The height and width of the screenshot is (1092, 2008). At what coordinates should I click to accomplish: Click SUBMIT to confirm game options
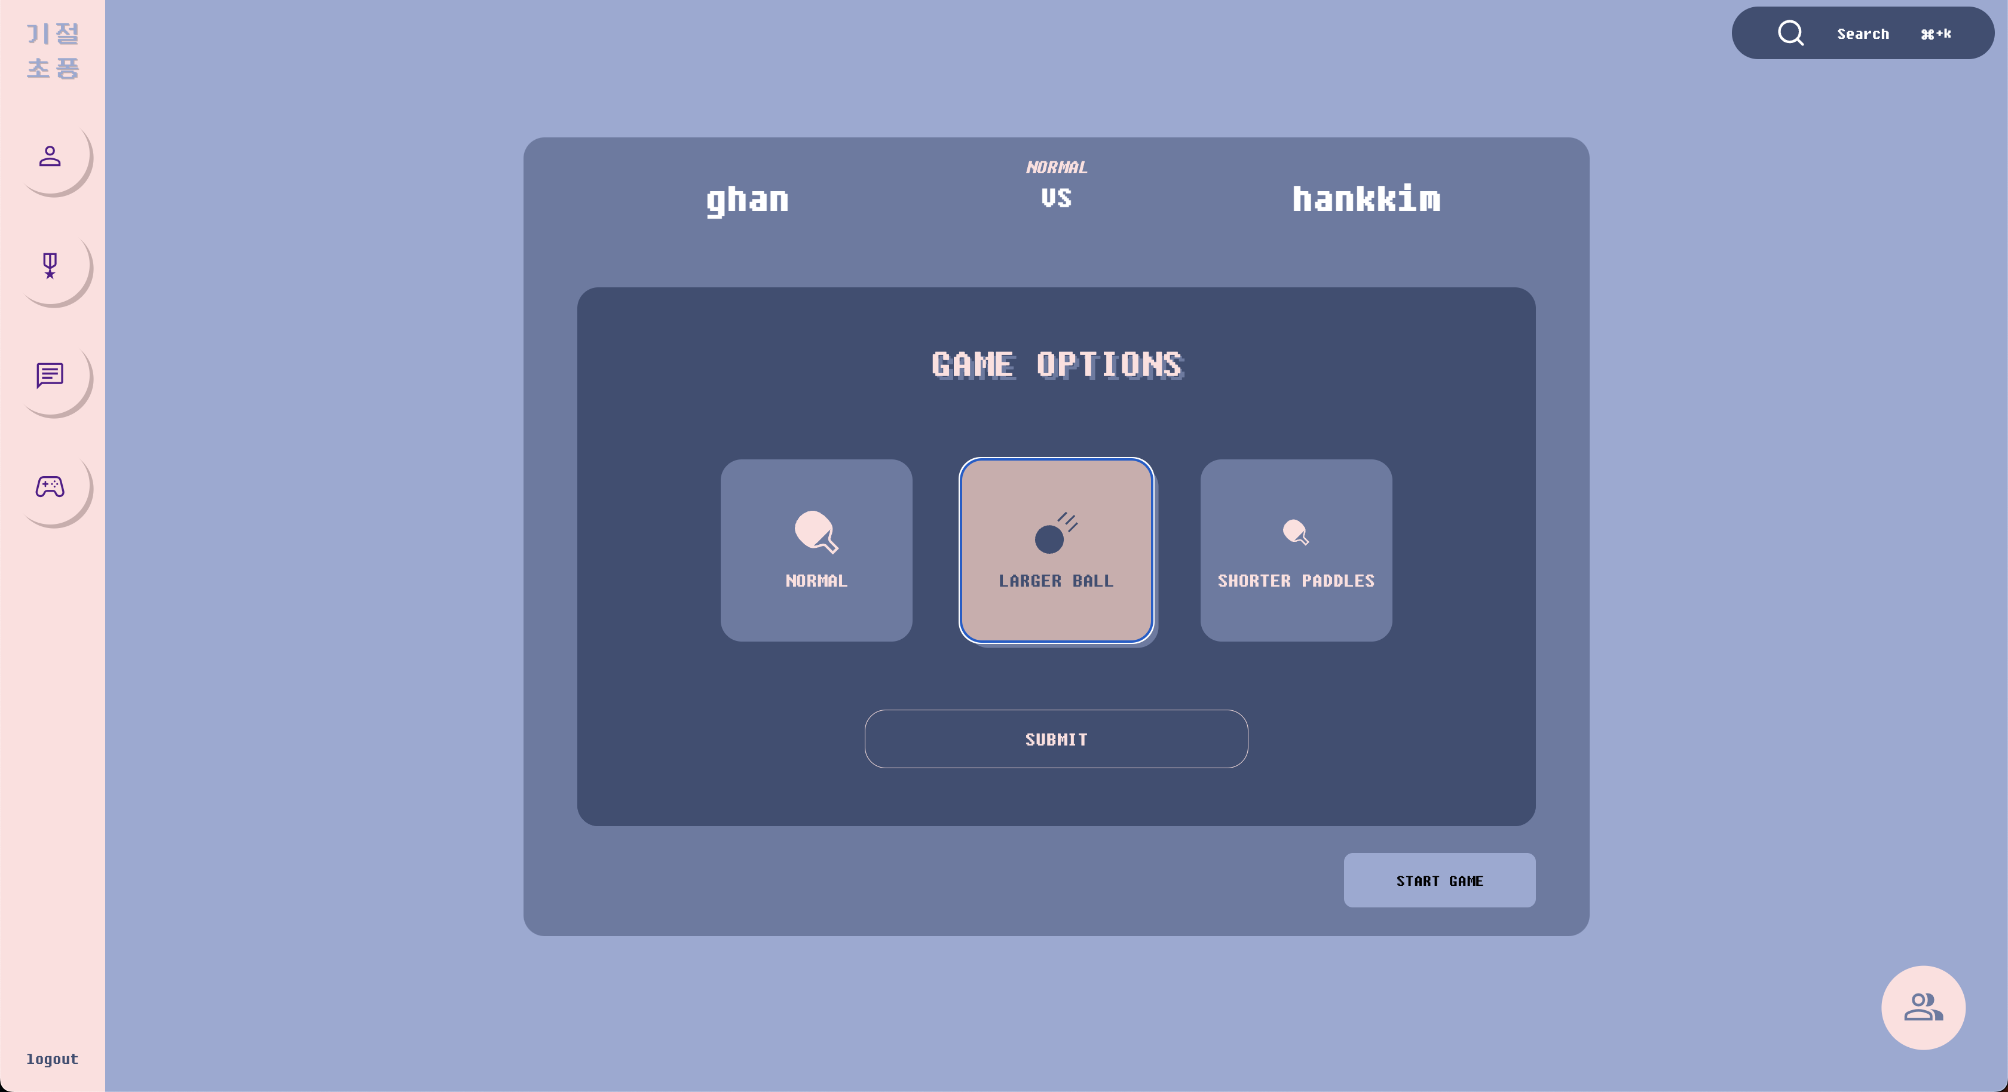coord(1056,738)
